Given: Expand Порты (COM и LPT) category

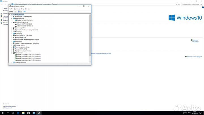Looking at the screenshot, I should 12,49.
